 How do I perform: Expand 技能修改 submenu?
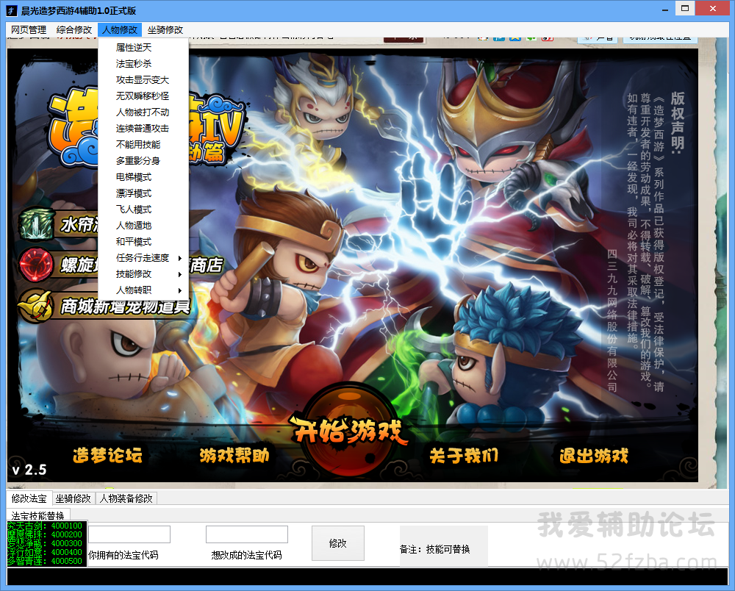tap(143, 274)
